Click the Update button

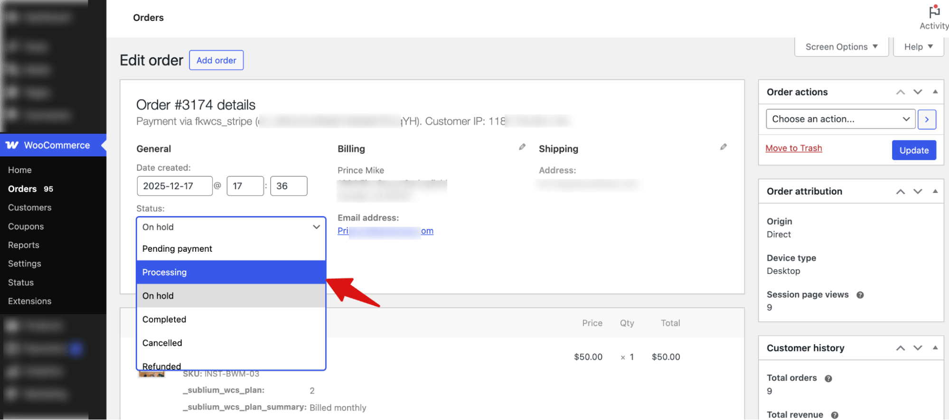tap(913, 150)
